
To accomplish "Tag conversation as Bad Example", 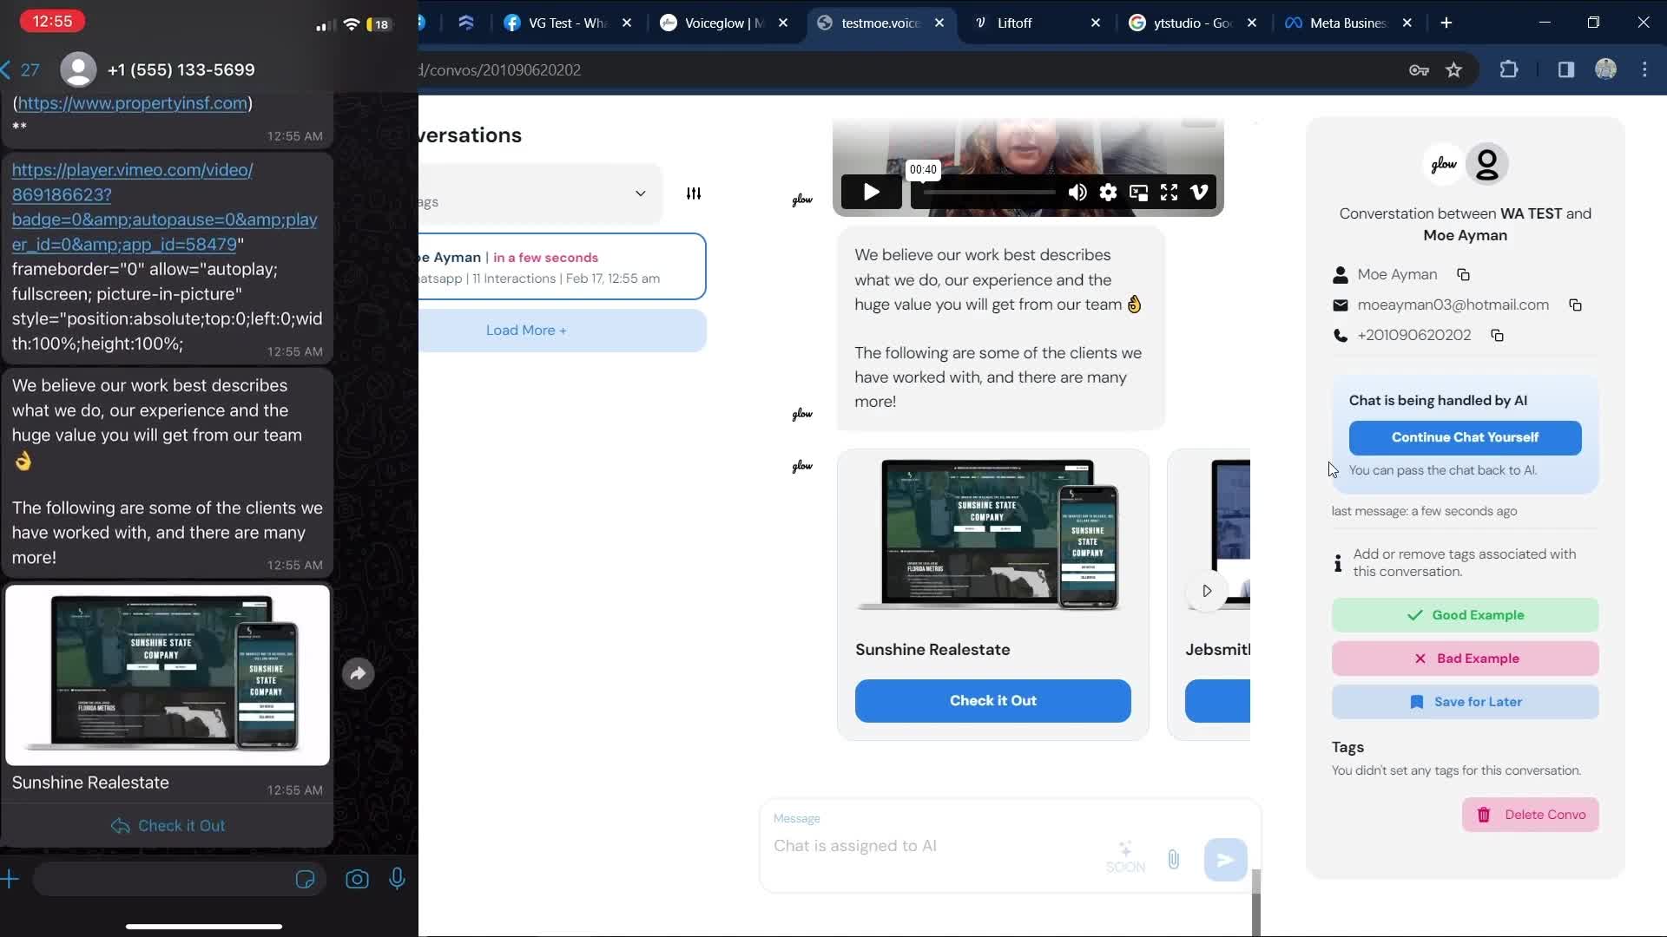I will pos(1465,658).
